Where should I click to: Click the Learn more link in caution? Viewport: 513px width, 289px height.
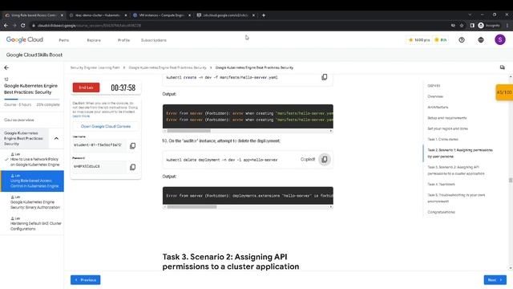(81, 116)
